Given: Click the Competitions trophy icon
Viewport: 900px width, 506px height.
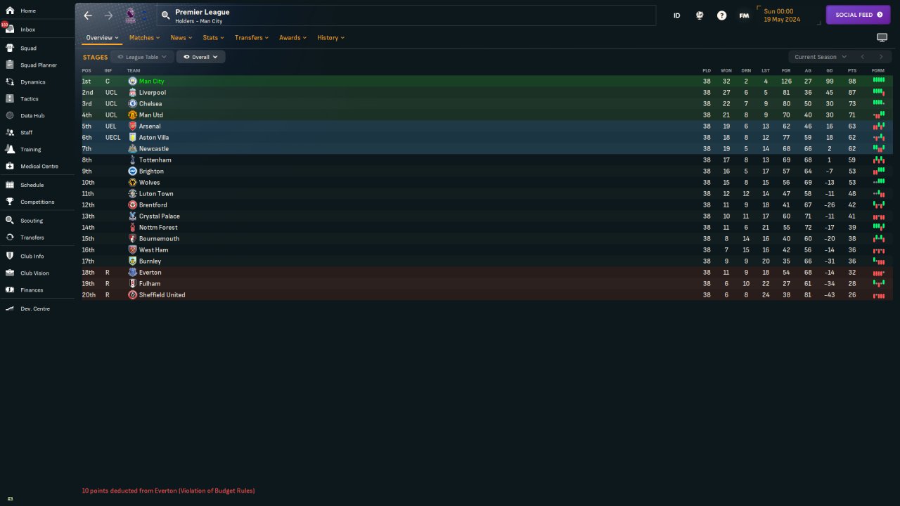Looking at the screenshot, I should (10, 202).
